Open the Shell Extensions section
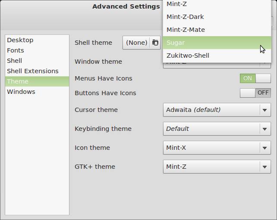This screenshot has height=220, width=277. click(x=37, y=71)
